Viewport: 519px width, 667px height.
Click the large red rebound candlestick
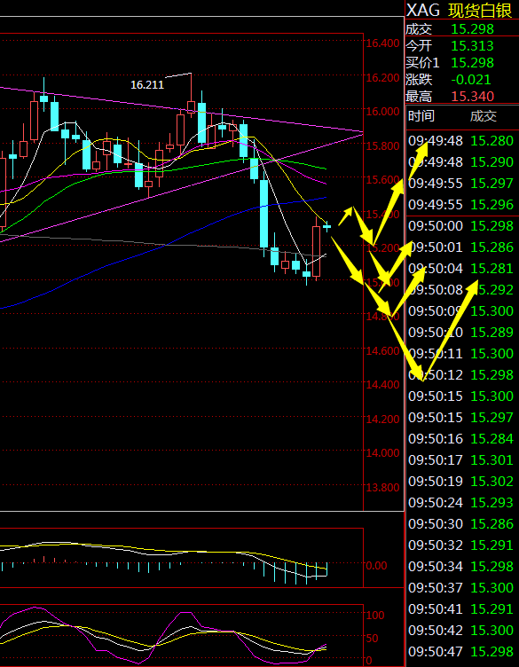click(316, 246)
